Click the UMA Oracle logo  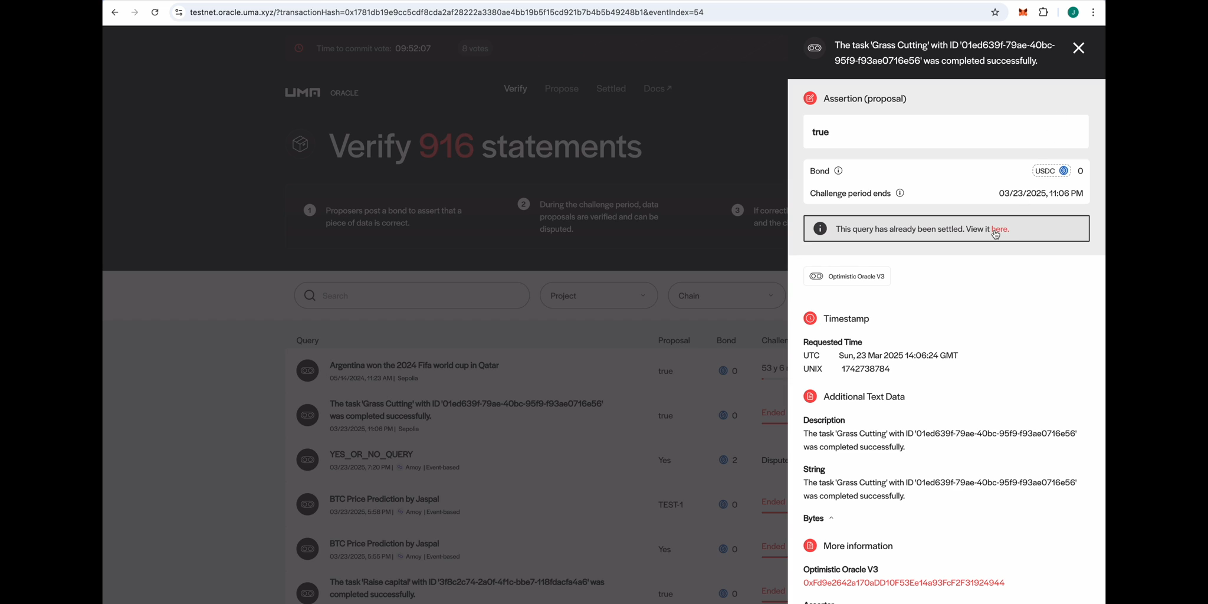click(x=321, y=93)
